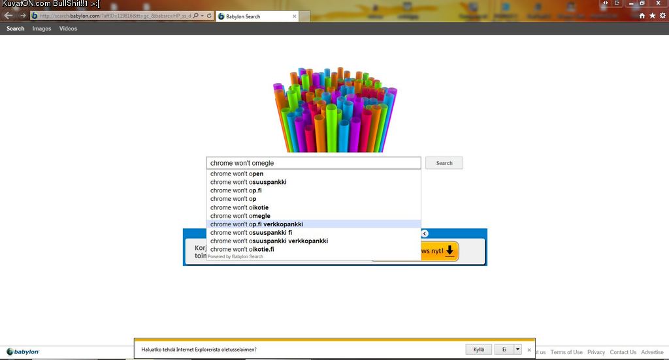Screen dimensions: 669x360
Task: Select suggestion "chrome won't open"
Action: point(237,174)
